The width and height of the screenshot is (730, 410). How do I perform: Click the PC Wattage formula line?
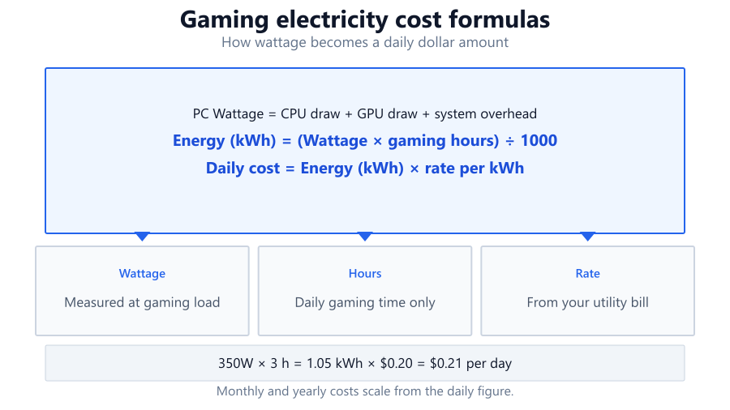(365, 114)
